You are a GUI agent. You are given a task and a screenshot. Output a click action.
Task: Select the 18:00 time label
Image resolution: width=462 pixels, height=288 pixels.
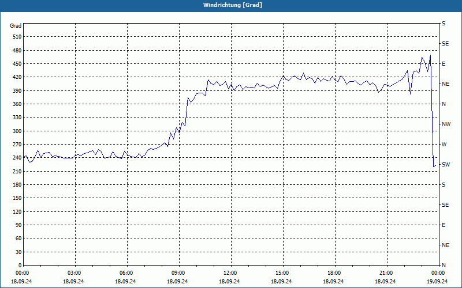pos(335,273)
